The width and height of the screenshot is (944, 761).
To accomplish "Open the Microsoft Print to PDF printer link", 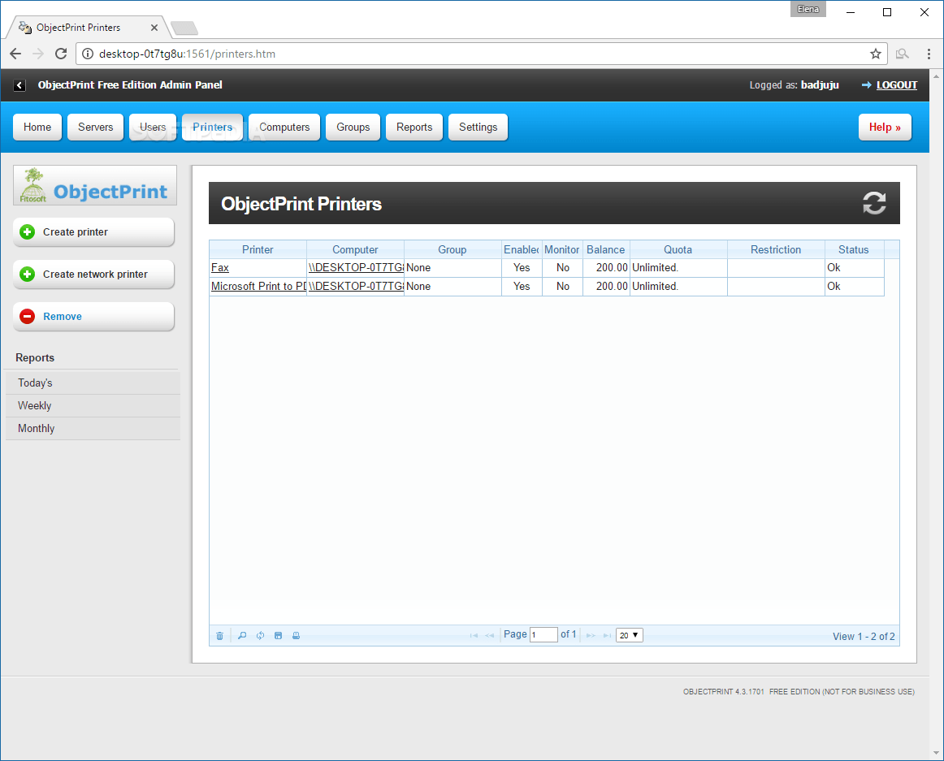I will point(259,287).
